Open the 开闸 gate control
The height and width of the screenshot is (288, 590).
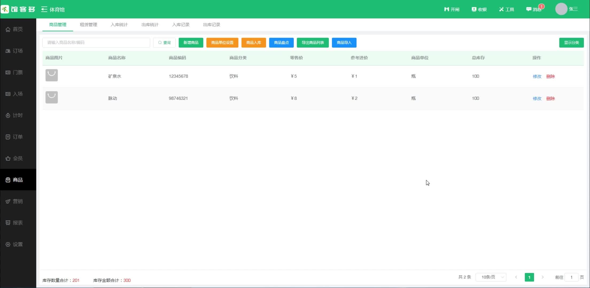[x=452, y=9]
